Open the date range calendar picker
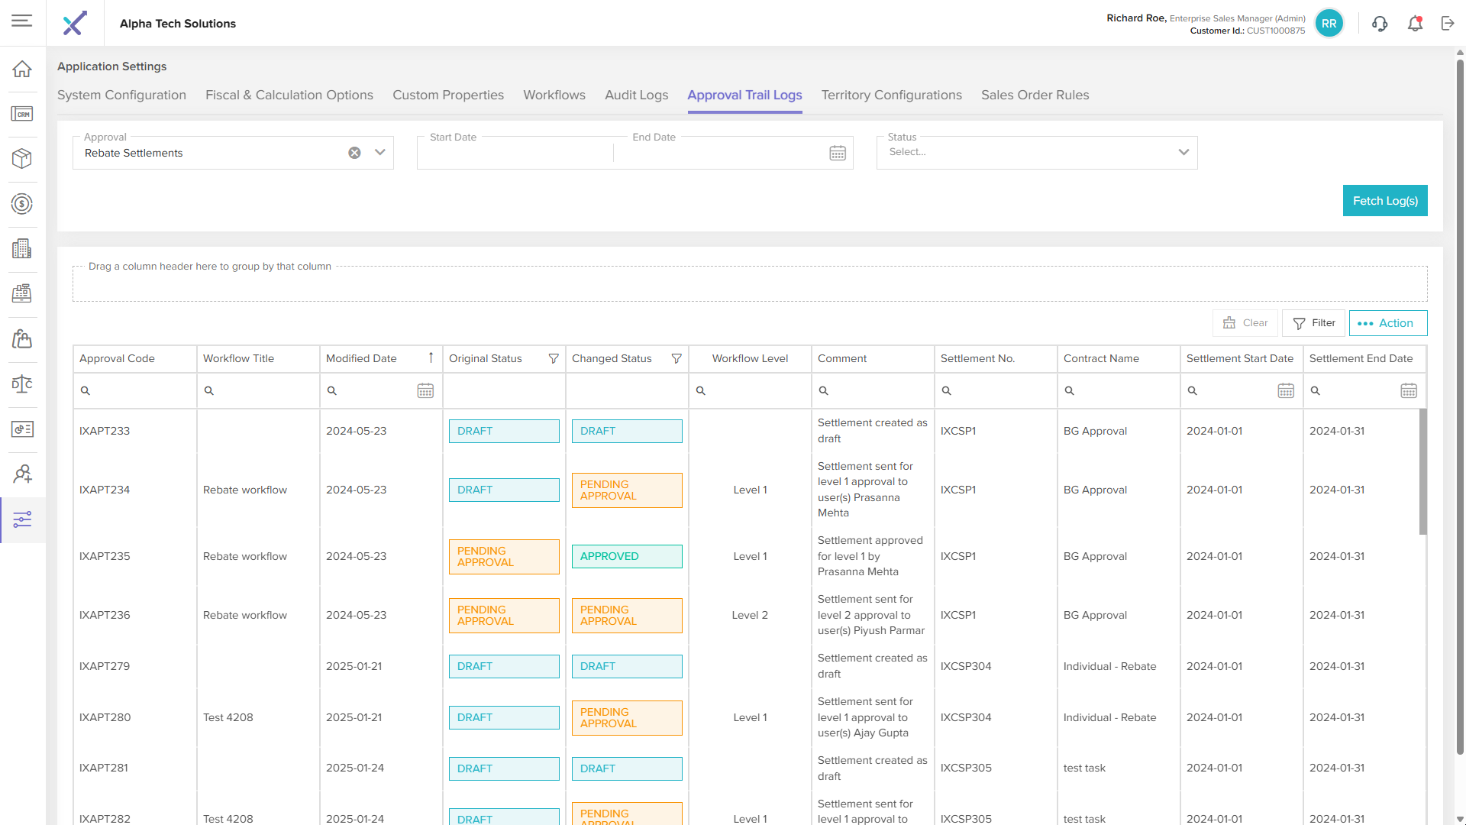The height and width of the screenshot is (825, 1466). tap(838, 153)
